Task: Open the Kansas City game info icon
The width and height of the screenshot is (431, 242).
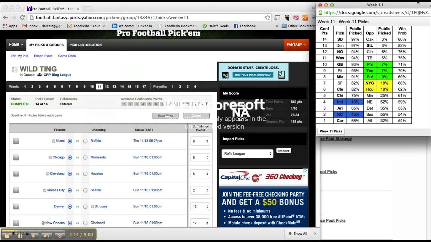Action: point(16,190)
